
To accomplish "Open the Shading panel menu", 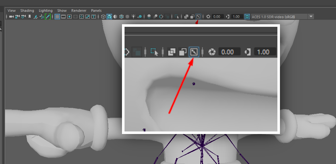I will click(27, 11).
